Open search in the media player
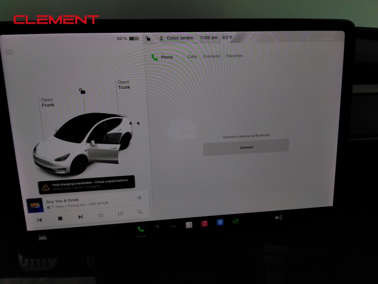The image size is (378, 284). (x=140, y=212)
